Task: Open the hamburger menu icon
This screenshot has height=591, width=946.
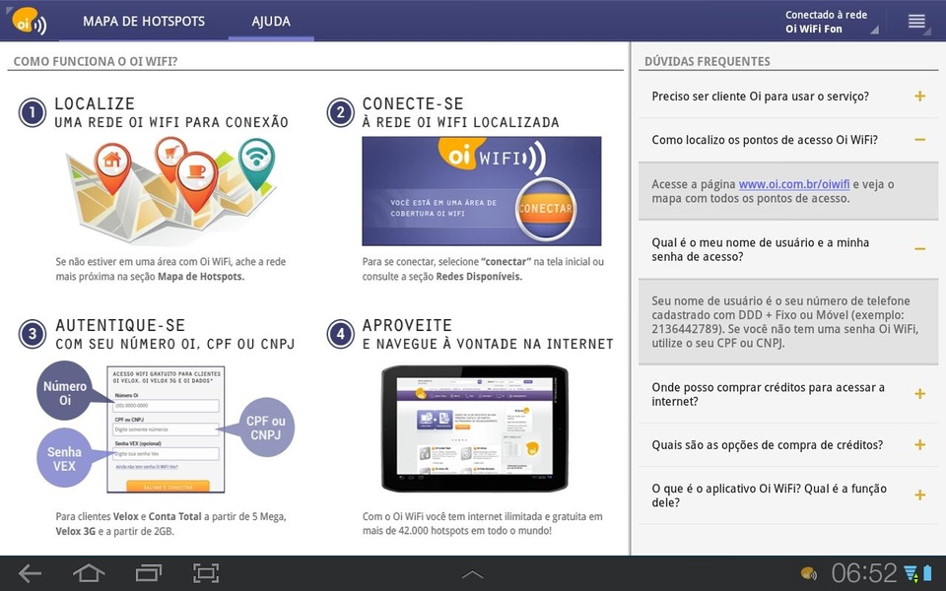Action: 916,21
